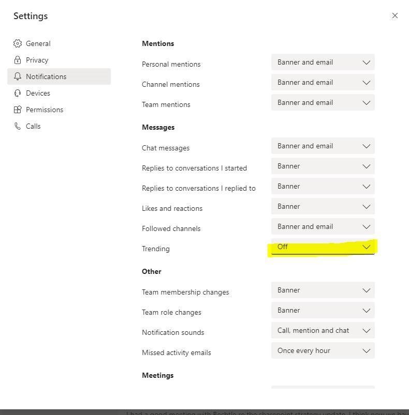409x415 pixels.
Task: Click the Messages section heading
Action: (158, 127)
